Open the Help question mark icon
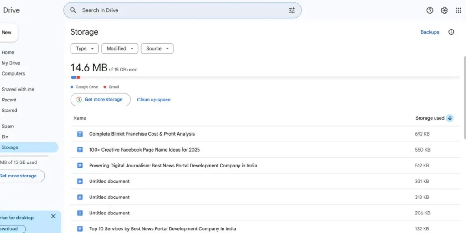The width and height of the screenshot is (466, 233). [x=430, y=10]
